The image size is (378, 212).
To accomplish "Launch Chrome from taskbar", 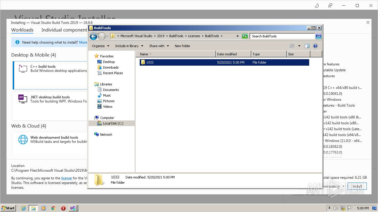I will coord(53,208).
